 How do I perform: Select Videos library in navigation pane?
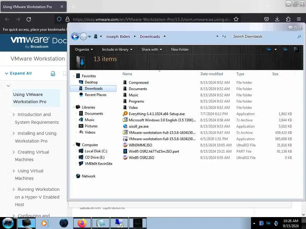click(x=90, y=132)
